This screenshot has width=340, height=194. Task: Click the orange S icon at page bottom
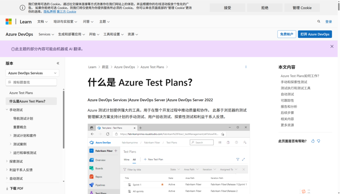pyautogui.click(x=303, y=191)
